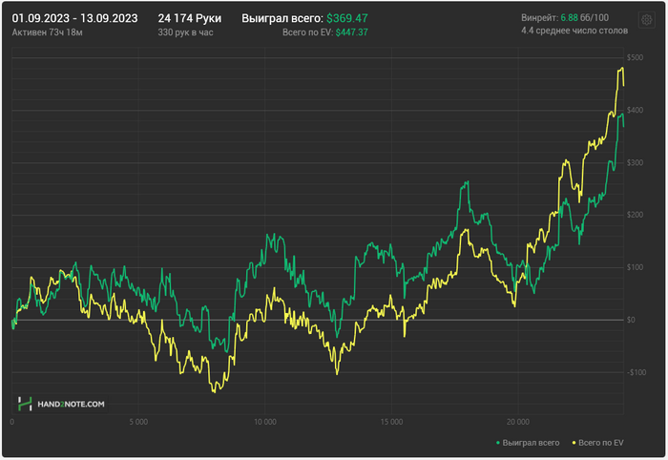Viewport: 668px width, 460px height.
Task: Click the $500 y-axis label
Action: coord(635,57)
